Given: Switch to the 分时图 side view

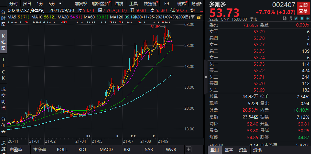Looking at the screenshot, I should [3, 18].
